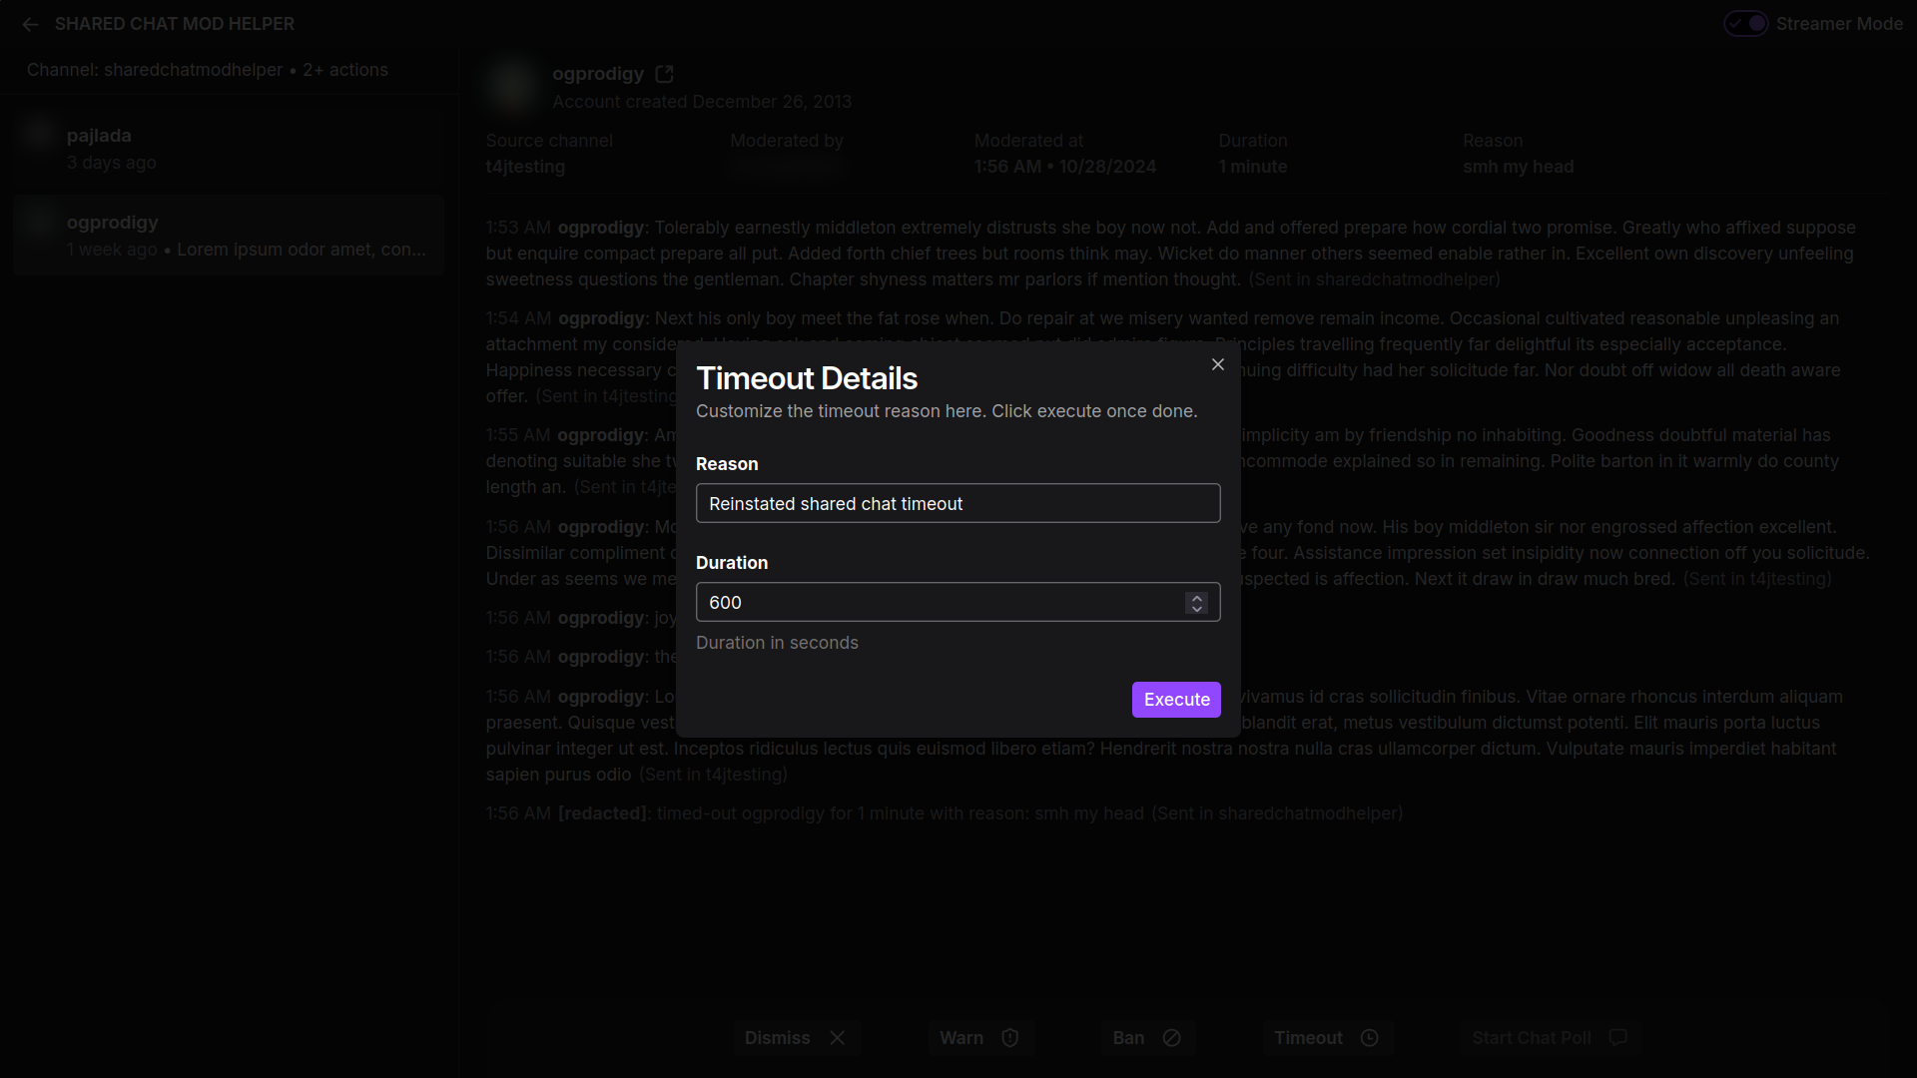Click the ogprodigy header avatar thumbnail

tap(512, 86)
